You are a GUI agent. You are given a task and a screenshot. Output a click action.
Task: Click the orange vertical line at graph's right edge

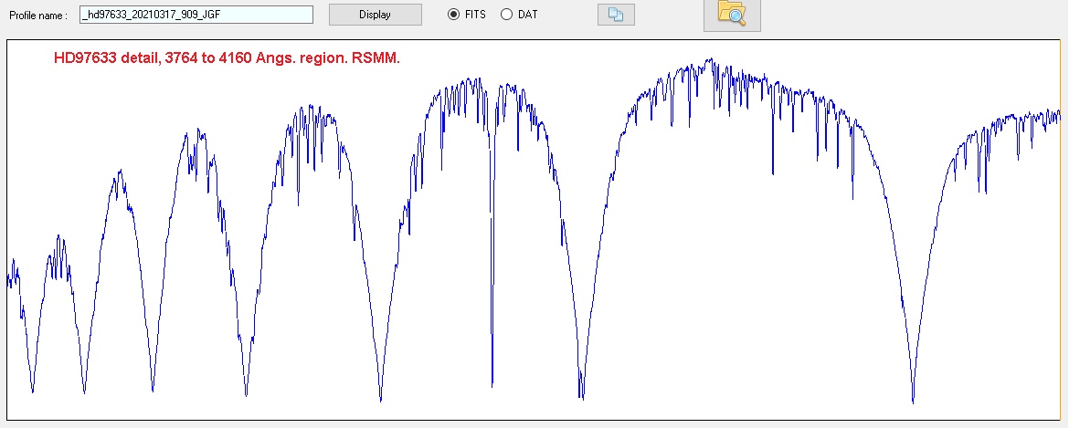(x=1060, y=228)
